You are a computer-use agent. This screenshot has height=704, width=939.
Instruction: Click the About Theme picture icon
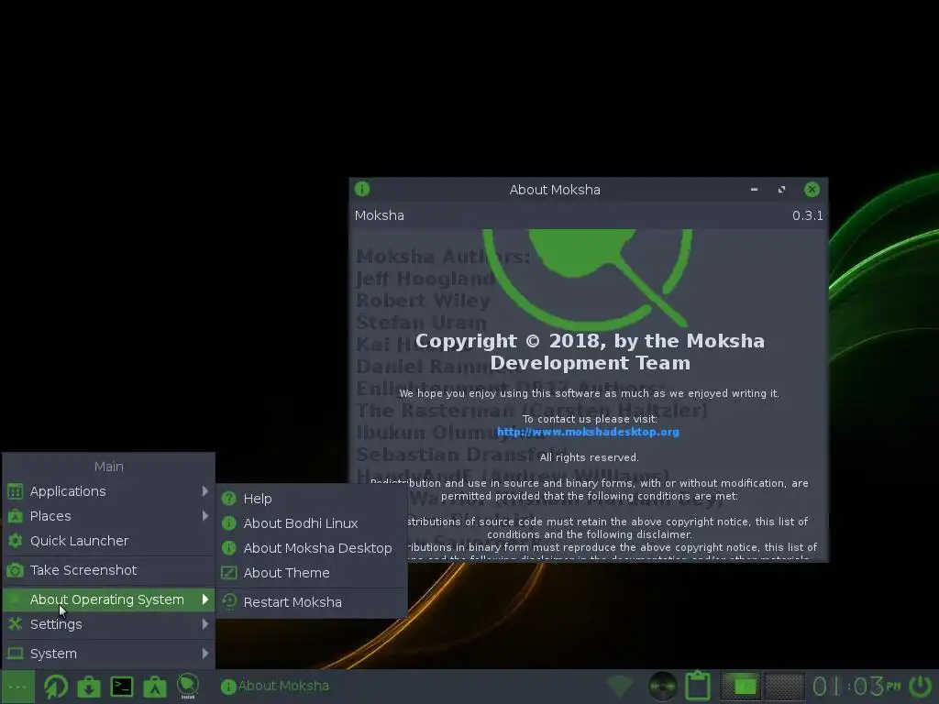pos(228,573)
